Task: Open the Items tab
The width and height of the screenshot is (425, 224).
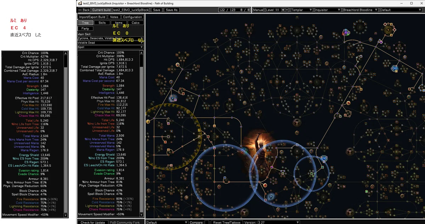Action: pos(119,23)
